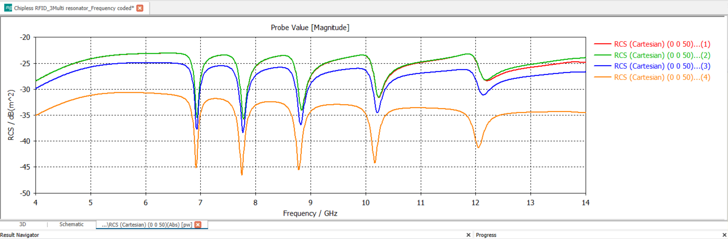
Task: Activate the Chipless RFID_3Multi resonator project tab
Action: pyautogui.click(x=74, y=8)
